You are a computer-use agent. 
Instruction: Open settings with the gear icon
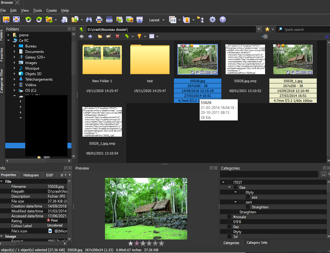point(212,20)
